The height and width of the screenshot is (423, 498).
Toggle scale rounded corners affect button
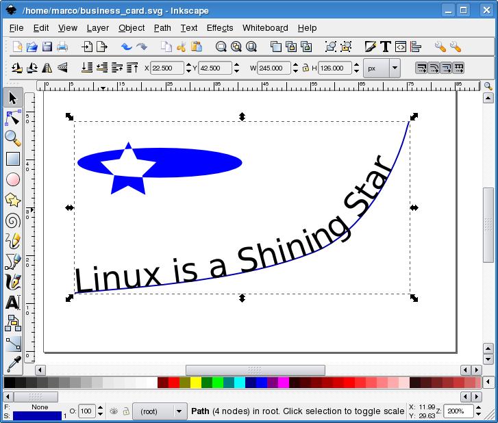[x=434, y=68]
